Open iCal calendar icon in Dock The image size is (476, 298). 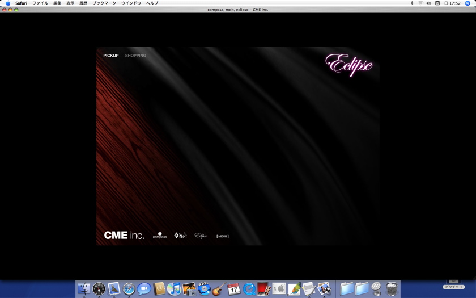coord(234,288)
